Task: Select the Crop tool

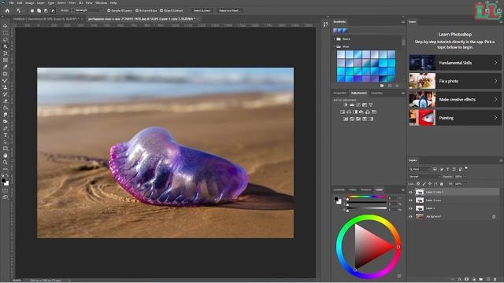Action: (6, 53)
